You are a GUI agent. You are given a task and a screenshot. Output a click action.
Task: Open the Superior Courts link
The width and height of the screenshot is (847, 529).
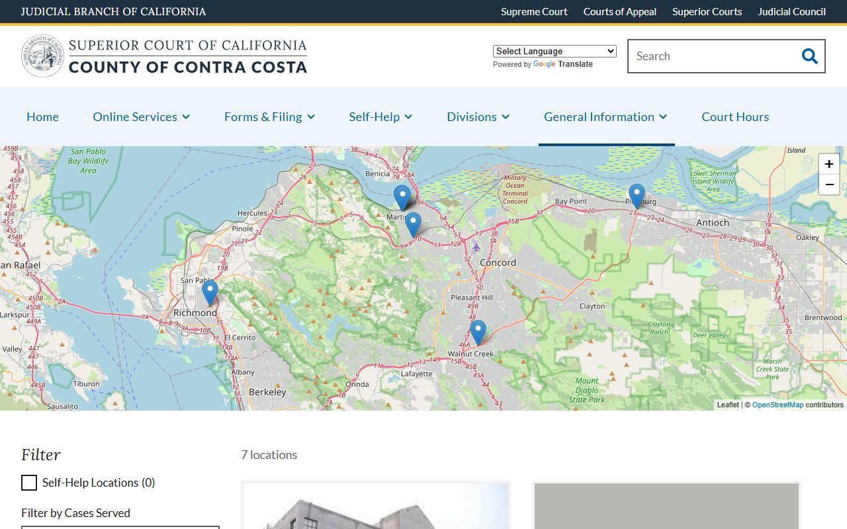tap(707, 11)
